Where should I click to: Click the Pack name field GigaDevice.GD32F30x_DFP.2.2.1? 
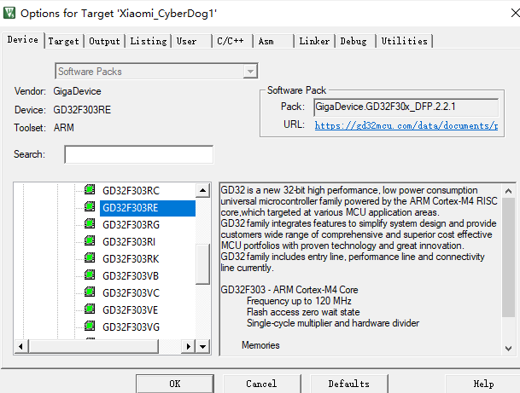[x=406, y=107]
